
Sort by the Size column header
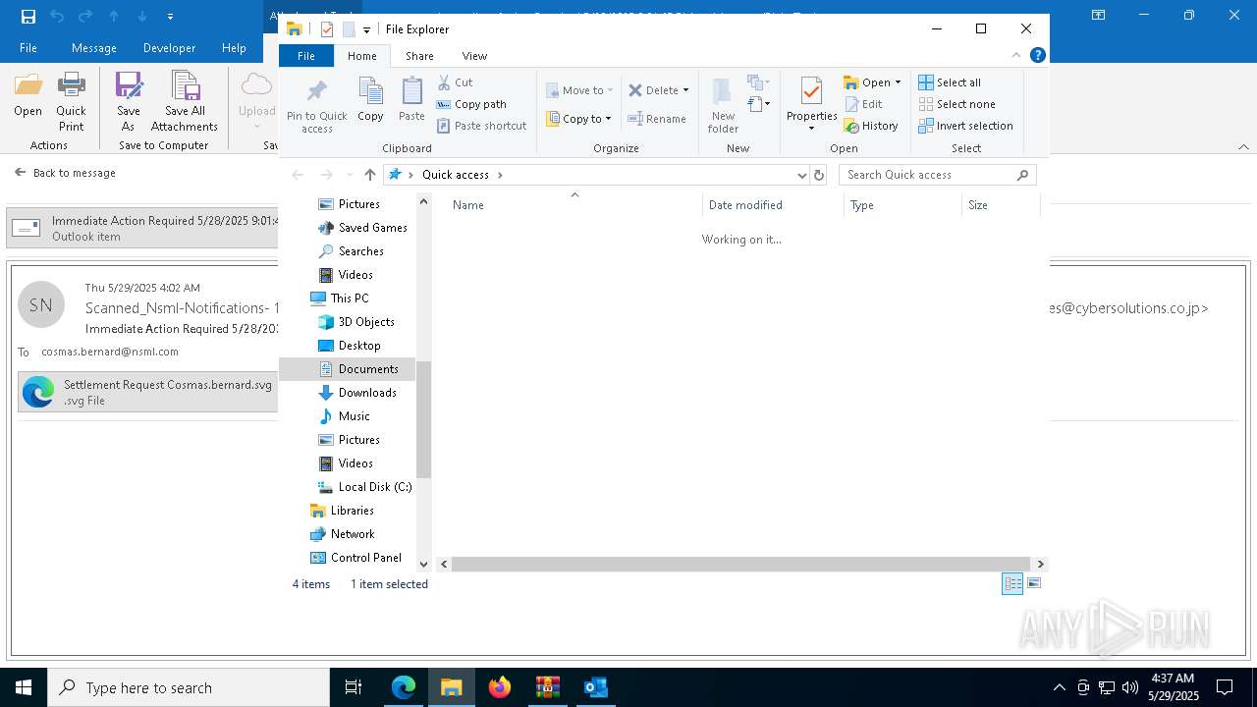[1000, 205]
